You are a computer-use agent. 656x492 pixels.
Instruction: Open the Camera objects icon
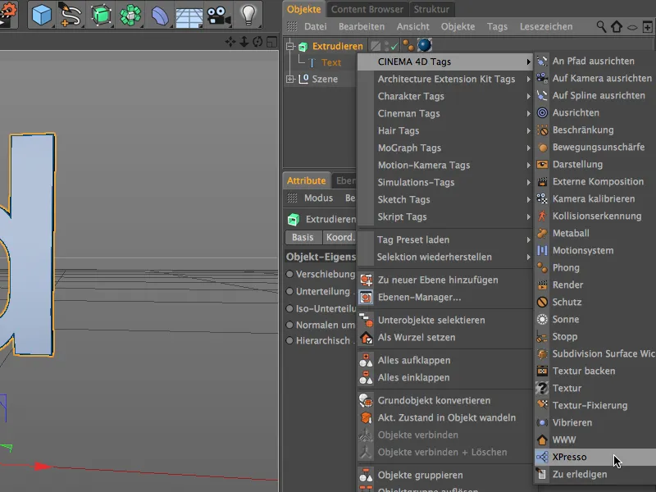[x=218, y=16]
